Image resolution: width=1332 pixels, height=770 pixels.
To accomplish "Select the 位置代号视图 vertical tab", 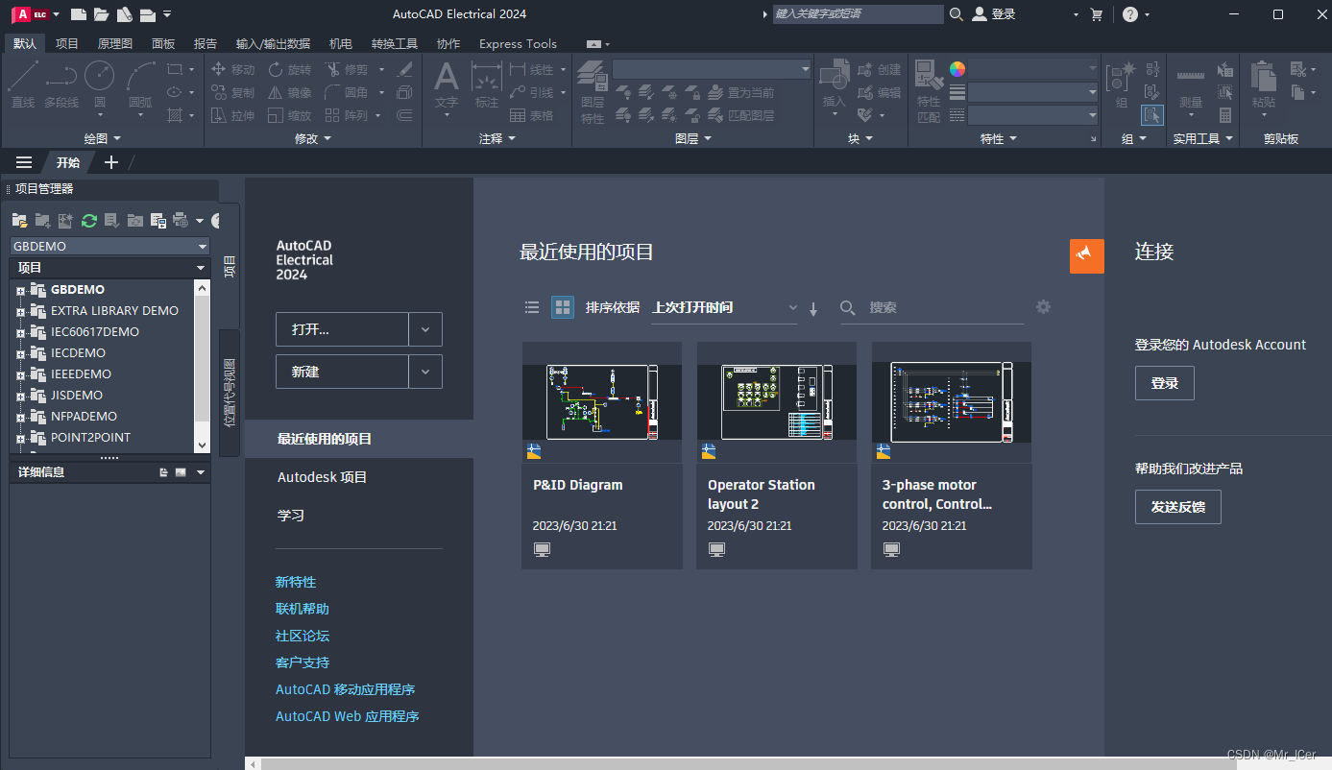I will click(230, 393).
